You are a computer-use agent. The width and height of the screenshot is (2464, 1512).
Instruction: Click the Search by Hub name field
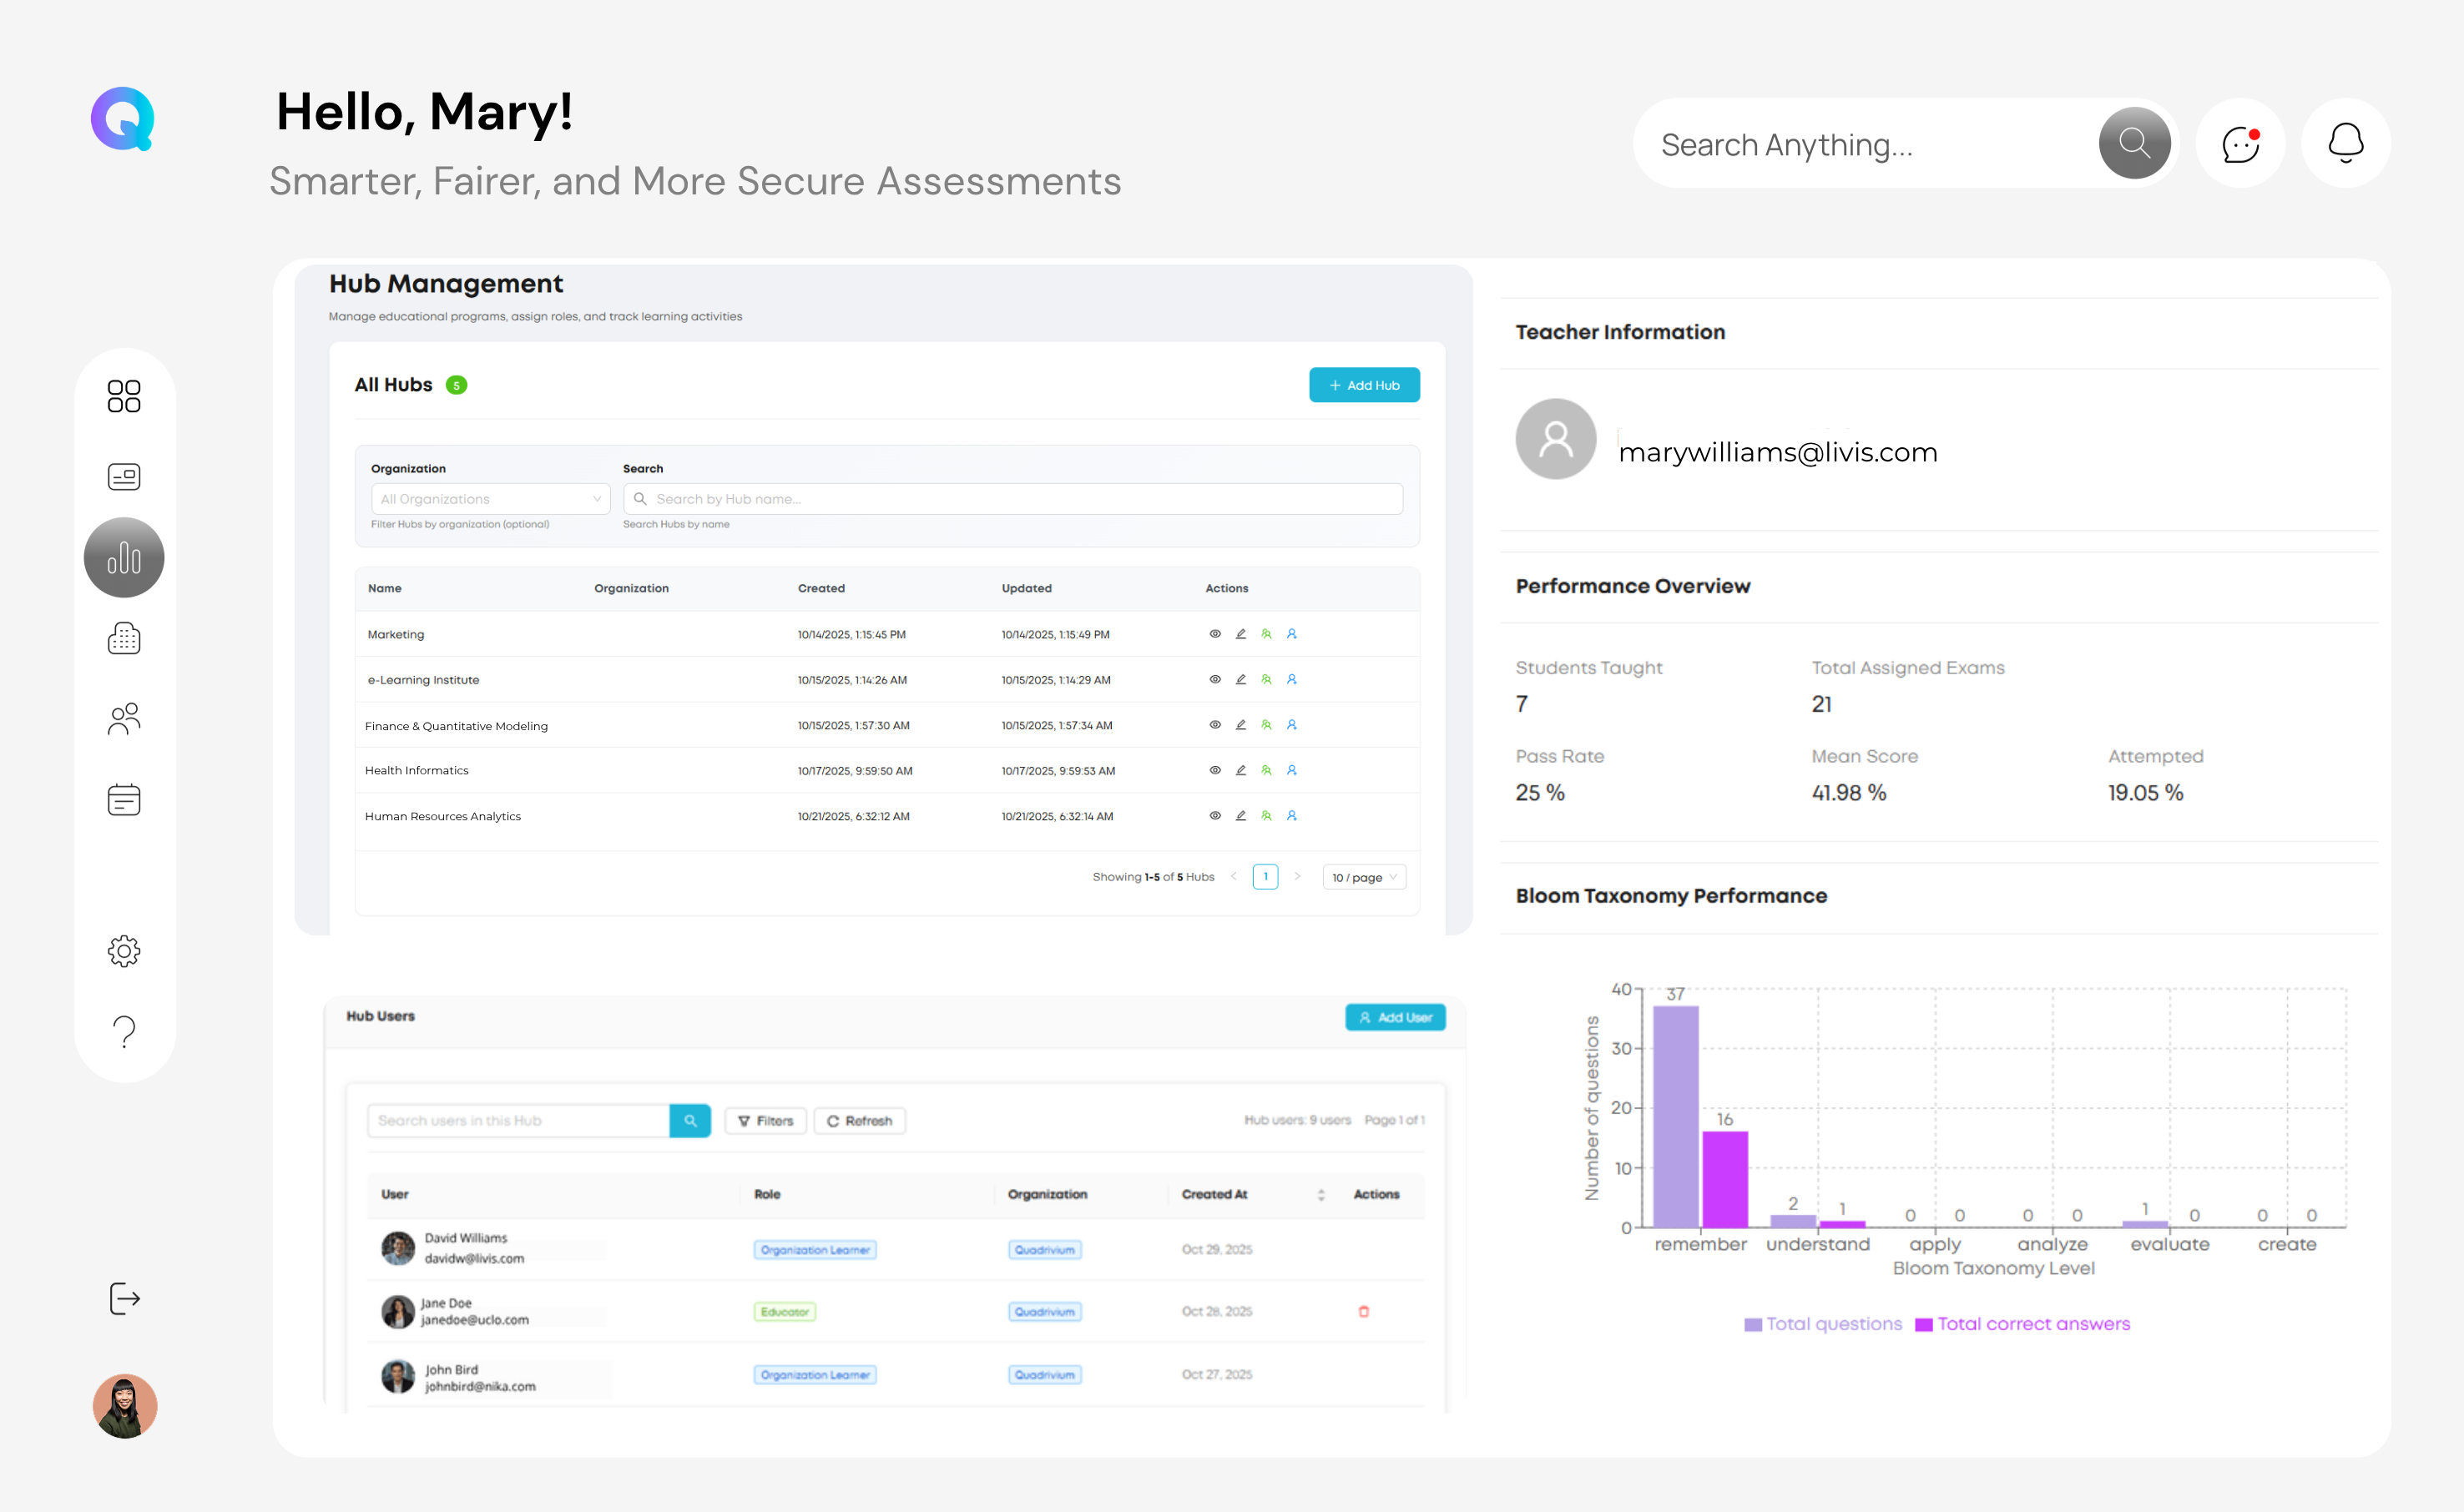(x=1012, y=499)
